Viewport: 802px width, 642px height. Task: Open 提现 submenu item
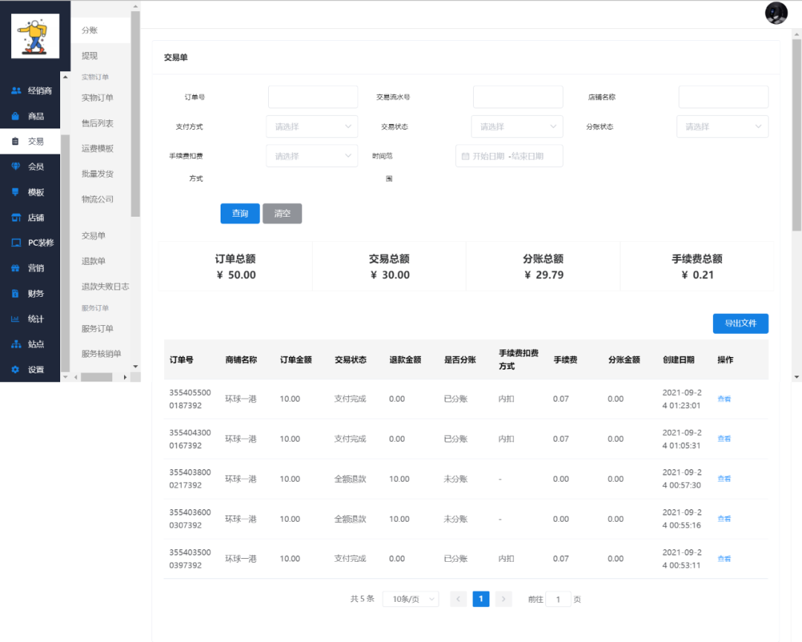pyautogui.click(x=90, y=56)
